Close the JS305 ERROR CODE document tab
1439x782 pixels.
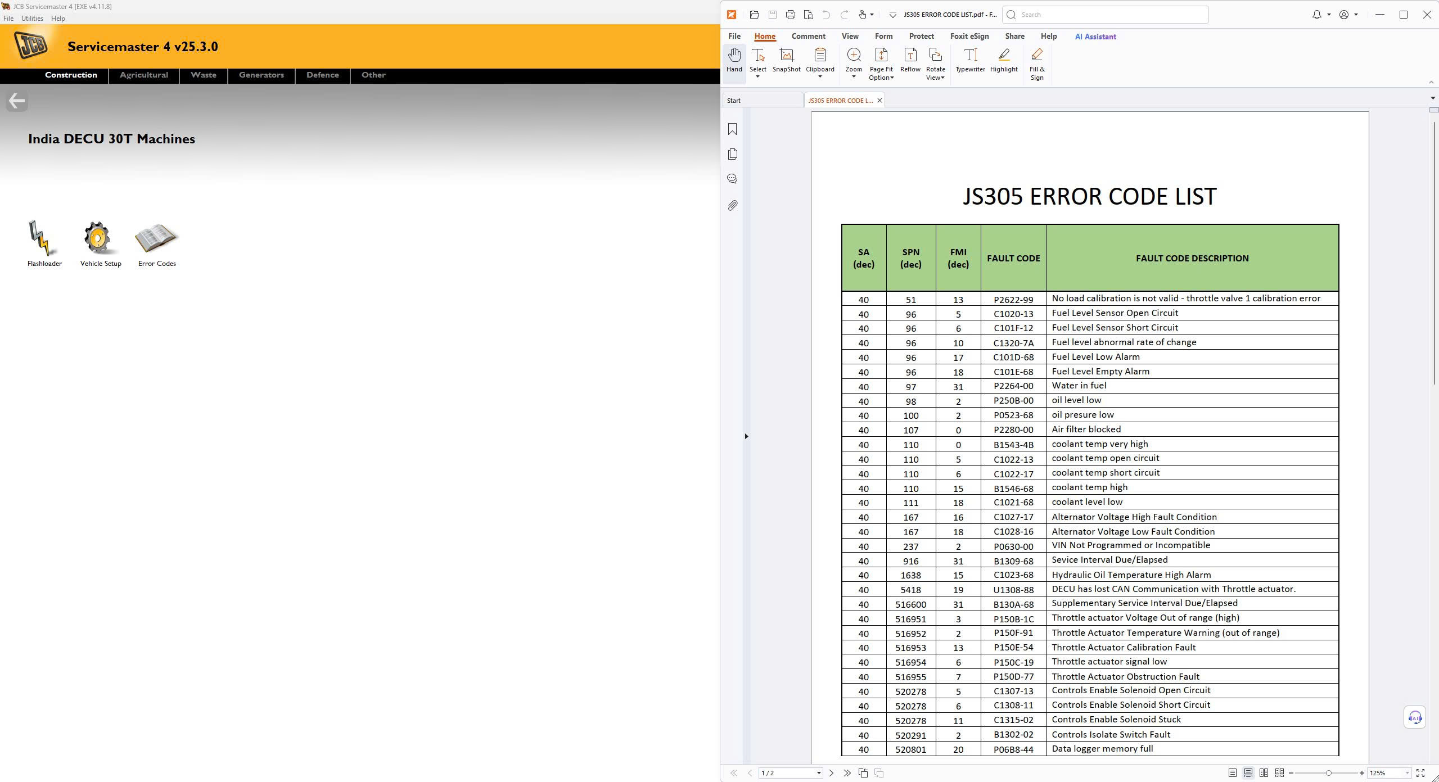tap(879, 101)
